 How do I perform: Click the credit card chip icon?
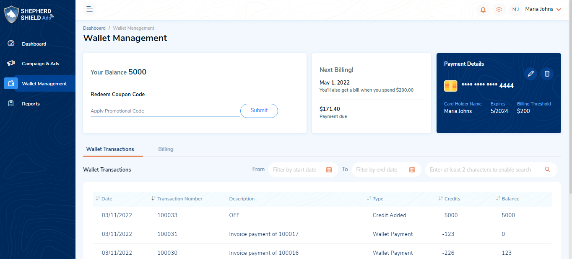[450, 86]
